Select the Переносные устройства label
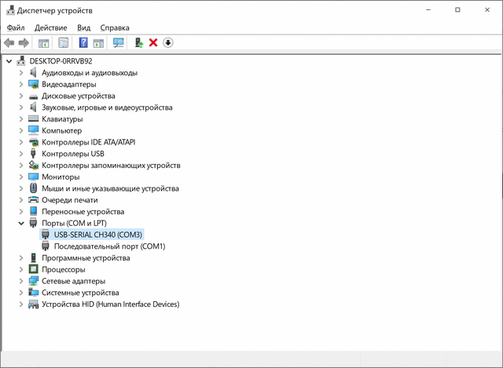503x368 pixels. tap(83, 212)
